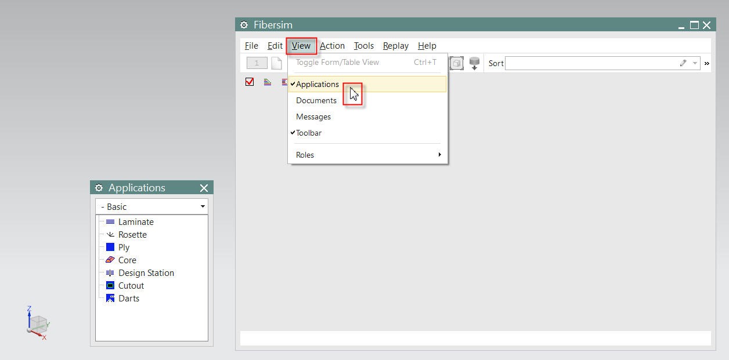Open the Darts tool
The height and width of the screenshot is (360, 729).
click(129, 298)
